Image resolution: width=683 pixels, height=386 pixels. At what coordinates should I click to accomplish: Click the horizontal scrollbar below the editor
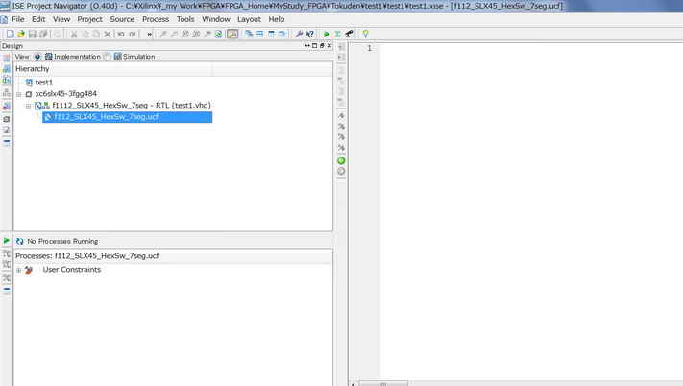(383, 384)
